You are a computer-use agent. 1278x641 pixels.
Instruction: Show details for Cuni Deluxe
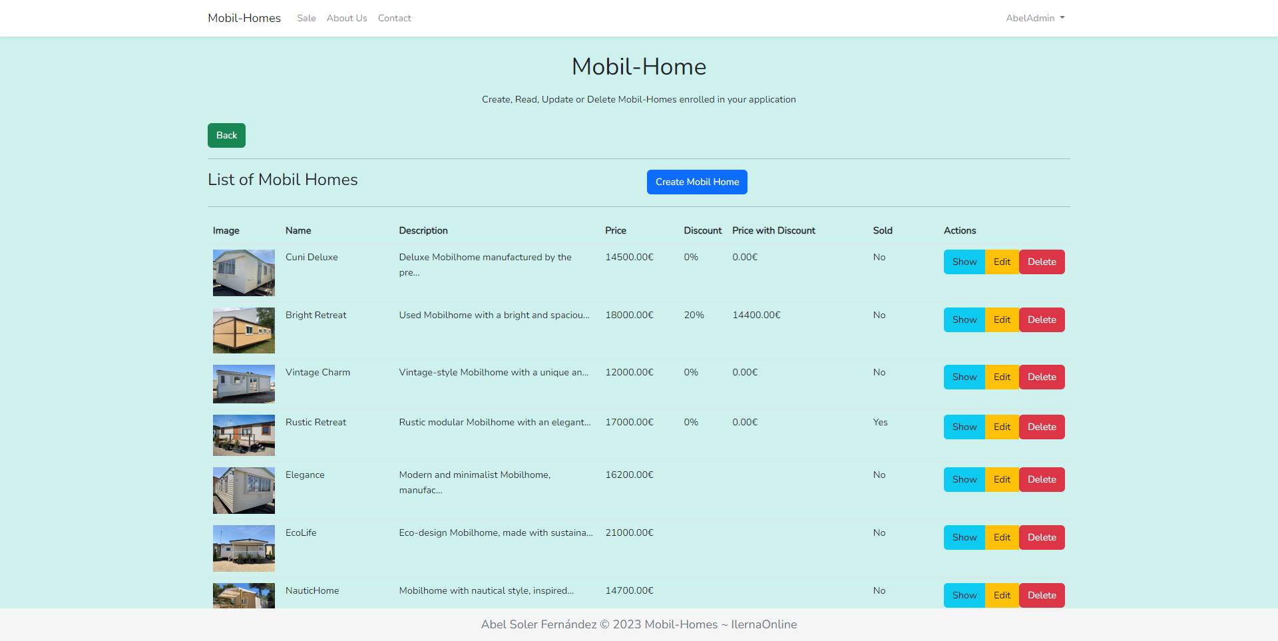click(964, 262)
